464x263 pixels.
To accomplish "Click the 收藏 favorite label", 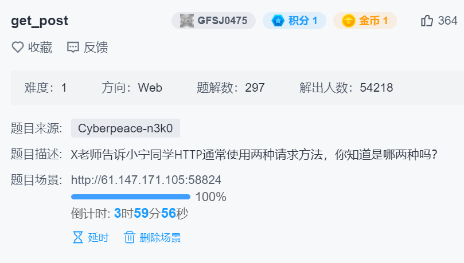I will click(40, 48).
